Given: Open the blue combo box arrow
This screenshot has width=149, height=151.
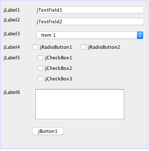Looking at the screenshot, I should [x=140, y=35].
